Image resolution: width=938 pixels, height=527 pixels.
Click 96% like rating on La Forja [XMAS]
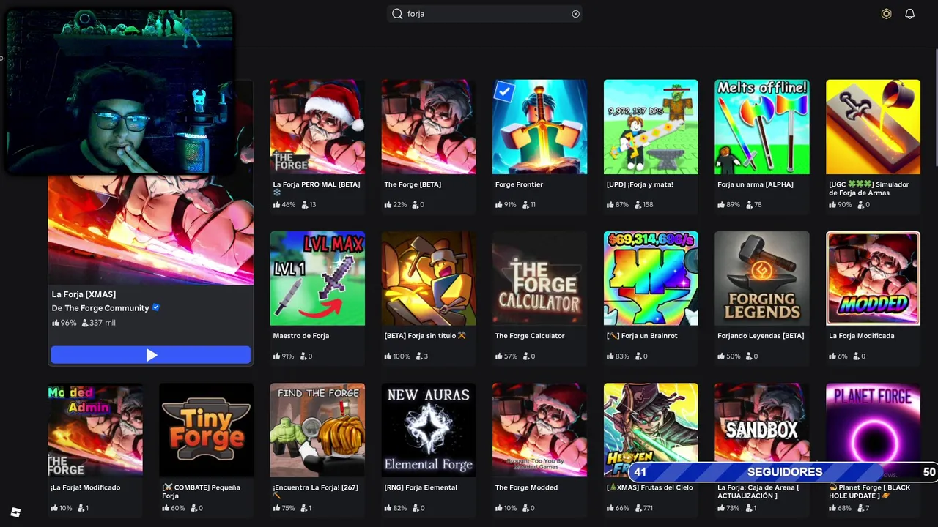(64, 323)
